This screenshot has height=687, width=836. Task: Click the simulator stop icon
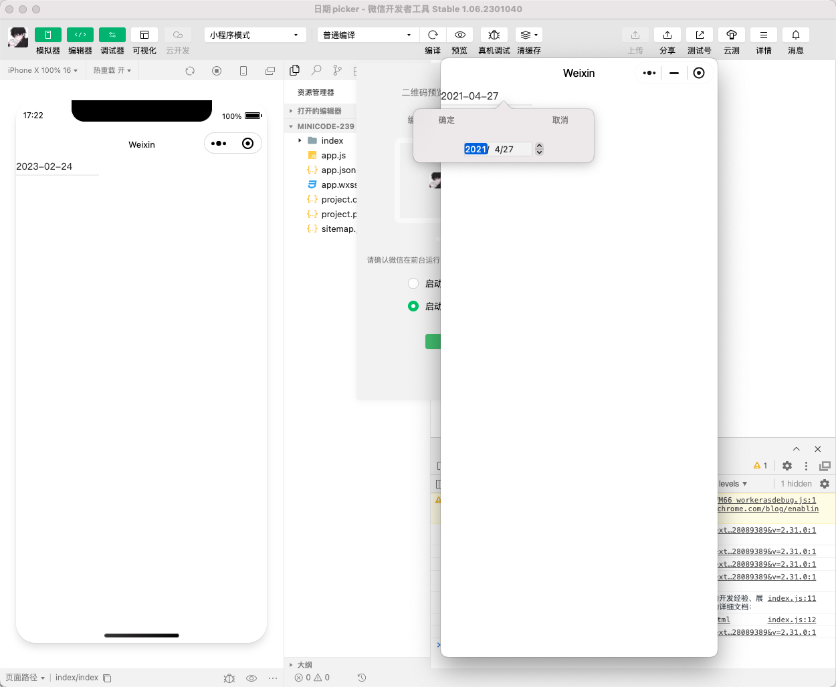(x=217, y=71)
